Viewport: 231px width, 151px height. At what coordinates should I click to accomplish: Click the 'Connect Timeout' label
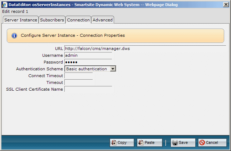pyautogui.click(x=46, y=76)
